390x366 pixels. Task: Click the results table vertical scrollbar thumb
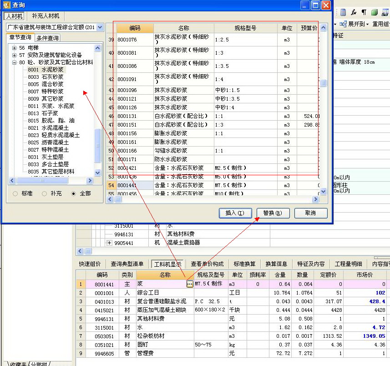pyautogui.click(x=323, y=83)
